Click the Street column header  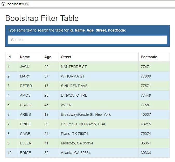point(66,57)
